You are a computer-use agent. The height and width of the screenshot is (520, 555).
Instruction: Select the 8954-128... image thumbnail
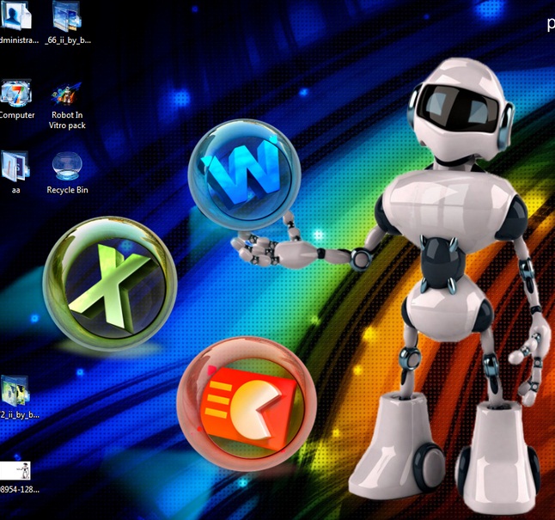coord(15,471)
